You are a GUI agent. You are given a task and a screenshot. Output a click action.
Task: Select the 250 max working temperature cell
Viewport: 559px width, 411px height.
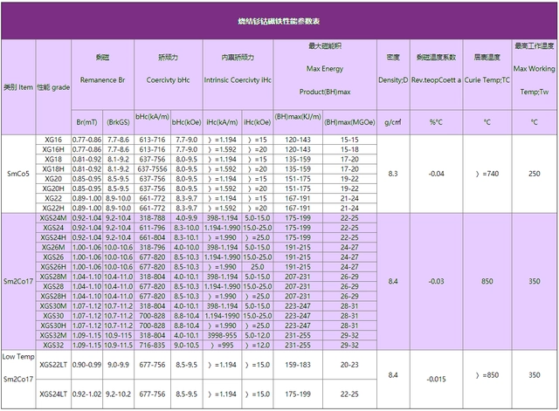point(533,174)
